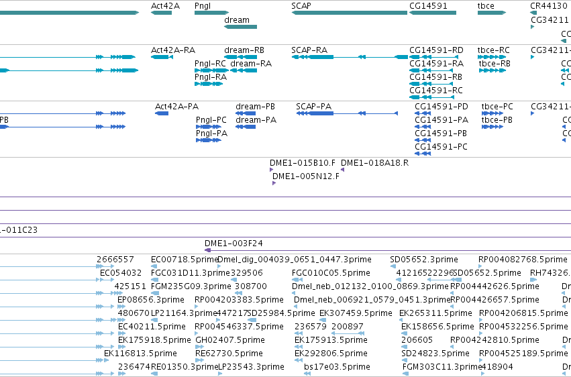The height and width of the screenshot is (377, 571).
Task: Click the SCAP-PA protein feature
Action: 347,113
